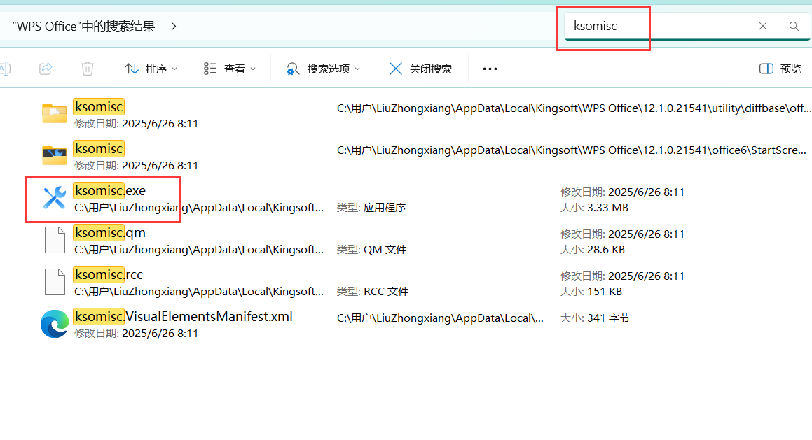Select the ksomisc.qm file icon
The image size is (812, 440).
pos(55,240)
